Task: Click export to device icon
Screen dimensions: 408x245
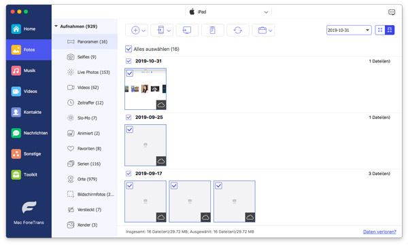Action: point(160,30)
